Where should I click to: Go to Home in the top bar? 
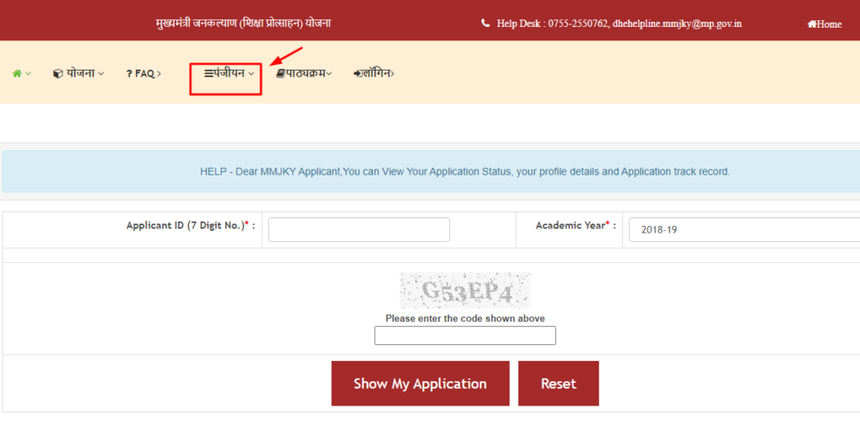point(825,24)
